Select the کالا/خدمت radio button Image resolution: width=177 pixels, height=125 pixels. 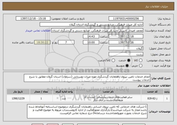coord(113,61)
